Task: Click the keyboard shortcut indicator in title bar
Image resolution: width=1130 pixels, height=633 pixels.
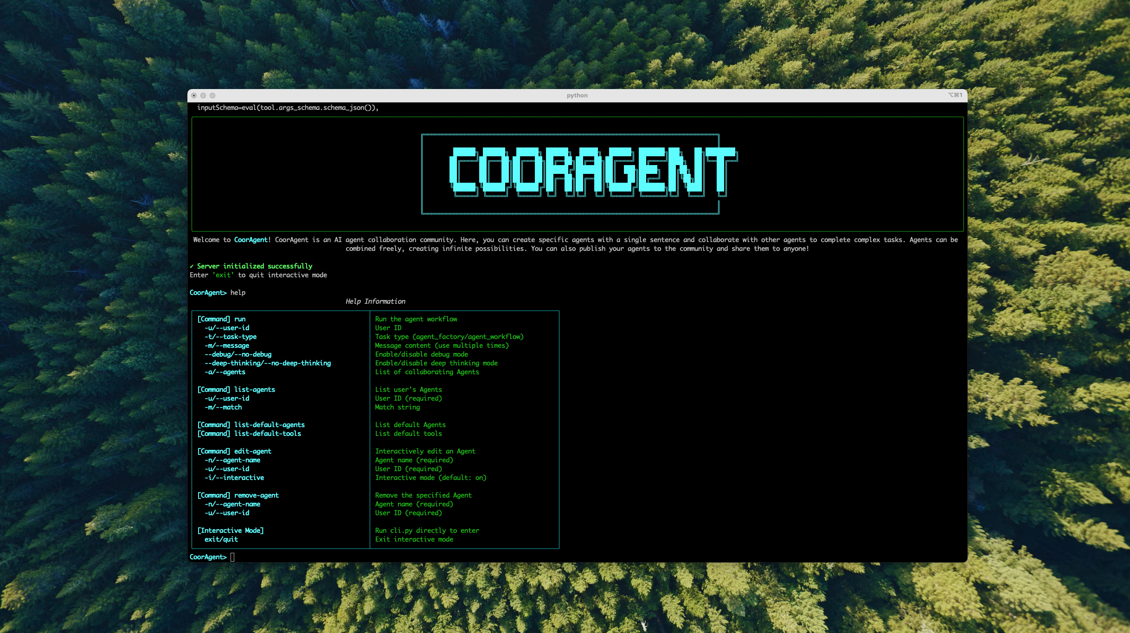Action: point(955,95)
